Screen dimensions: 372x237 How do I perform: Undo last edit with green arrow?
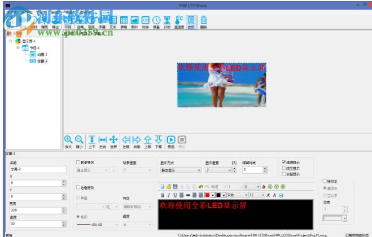coord(201,187)
